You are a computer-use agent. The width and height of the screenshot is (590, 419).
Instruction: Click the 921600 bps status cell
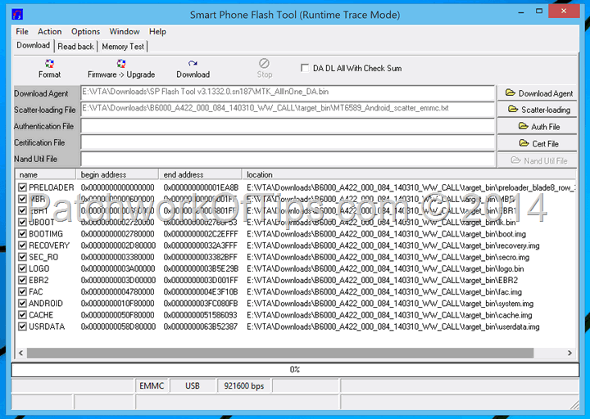tap(244, 386)
